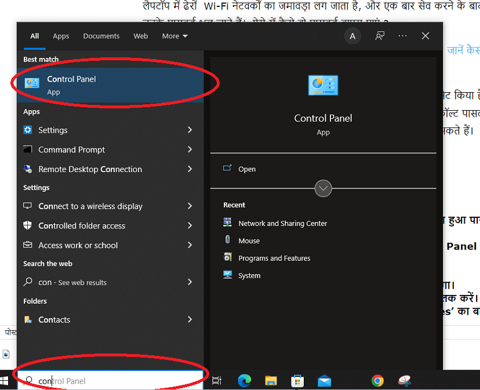Image resolution: width=480 pixels, height=390 pixels.
Task: Switch to the Documents search tab
Action: pyautogui.click(x=101, y=36)
